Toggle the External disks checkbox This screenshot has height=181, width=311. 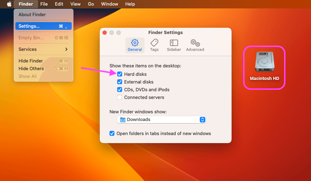click(x=120, y=82)
